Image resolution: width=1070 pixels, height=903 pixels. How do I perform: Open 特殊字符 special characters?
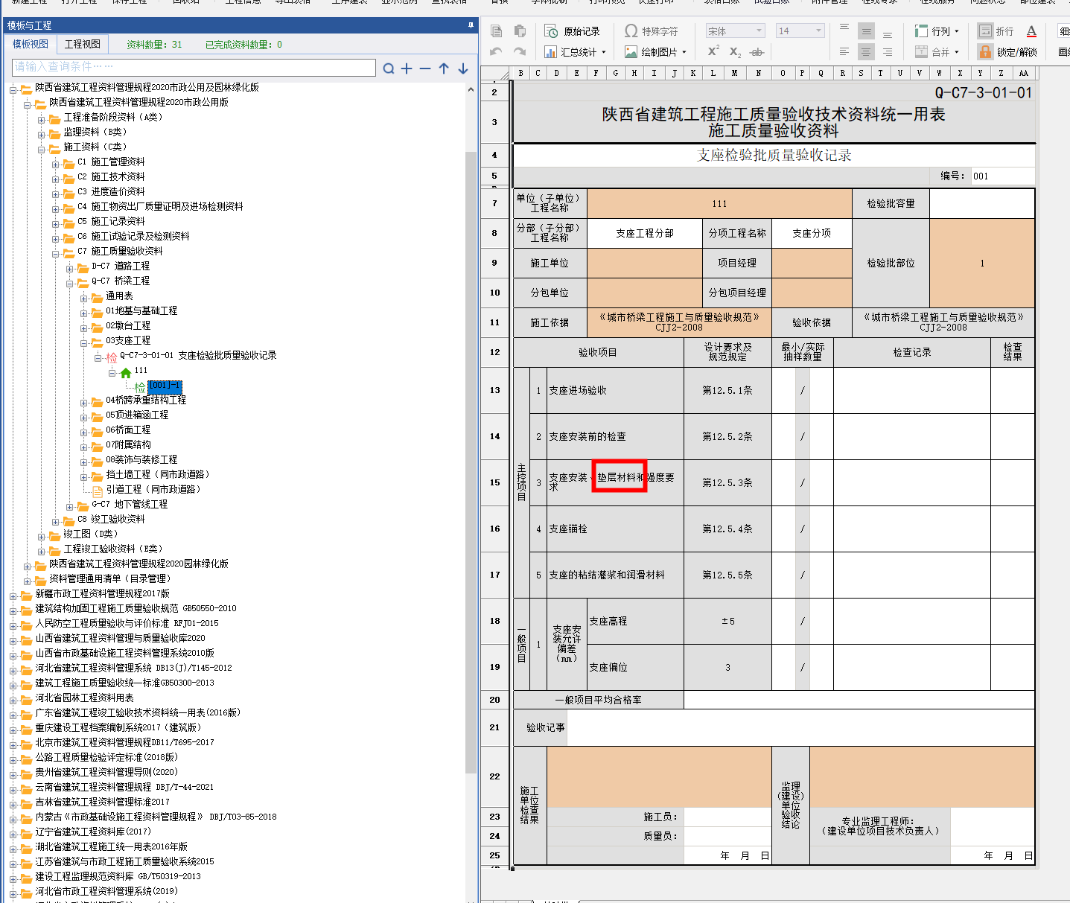coord(652,31)
